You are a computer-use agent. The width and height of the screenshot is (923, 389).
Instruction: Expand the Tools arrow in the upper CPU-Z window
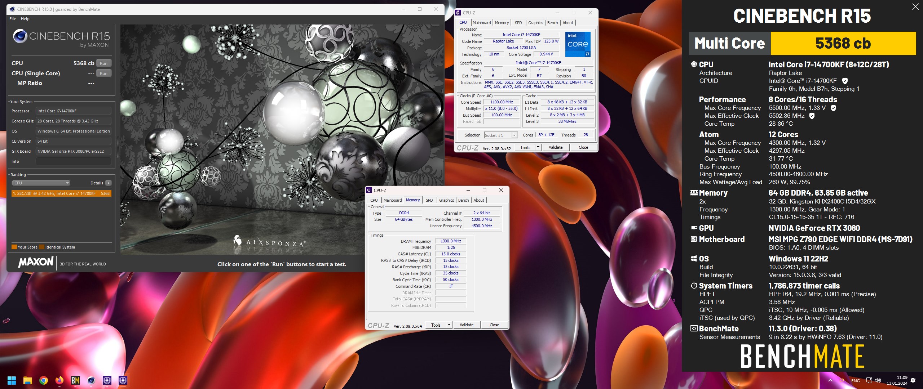click(538, 147)
